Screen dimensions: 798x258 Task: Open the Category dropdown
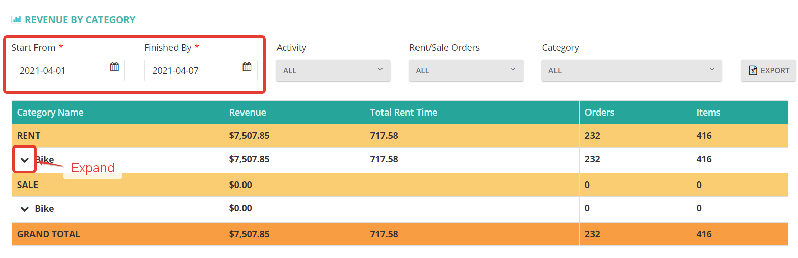click(x=632, y=70)
